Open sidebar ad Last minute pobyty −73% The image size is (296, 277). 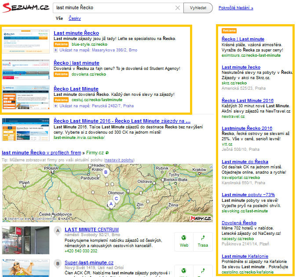[x=248, y=195]
